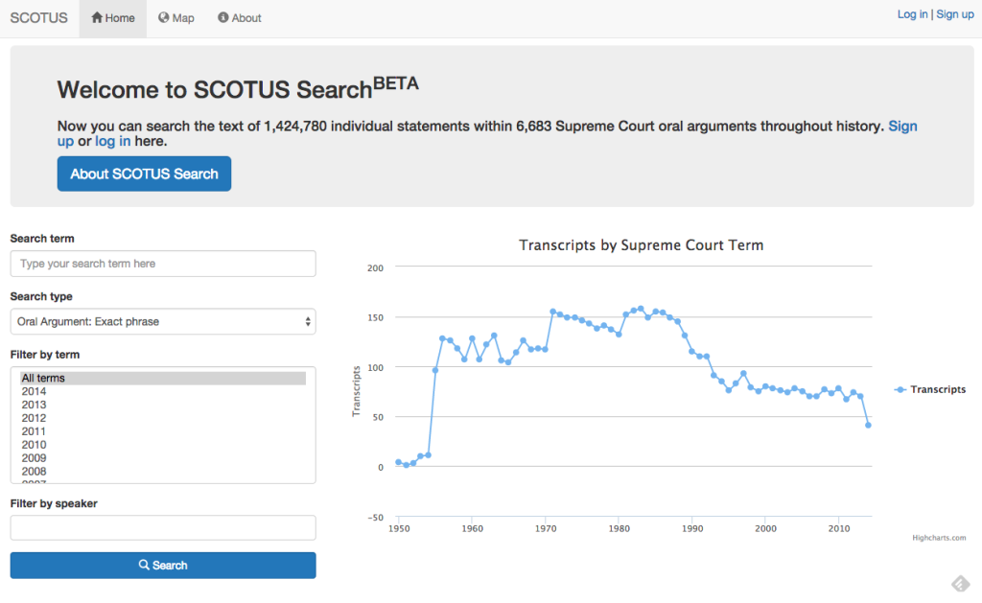Screen dimensions: 982x603
Task: Click the 'Search type' label
Action: tap(41, 296)
